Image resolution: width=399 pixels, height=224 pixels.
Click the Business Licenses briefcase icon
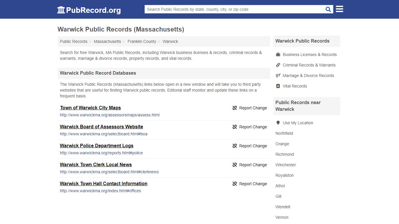tap(278, 55)
